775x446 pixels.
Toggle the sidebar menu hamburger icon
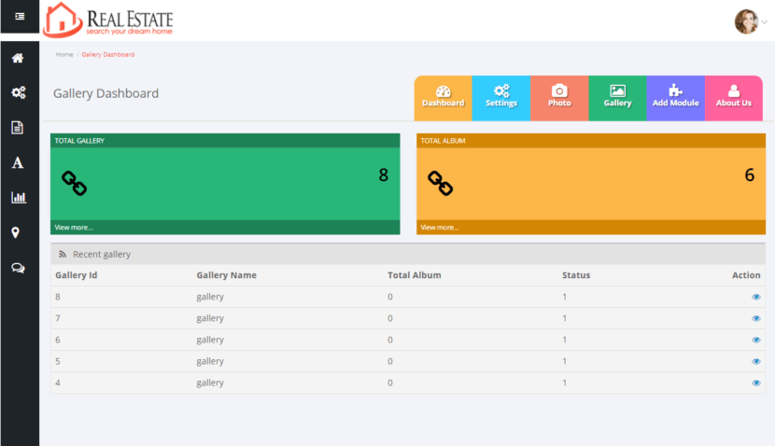click(x=20, y=16)
